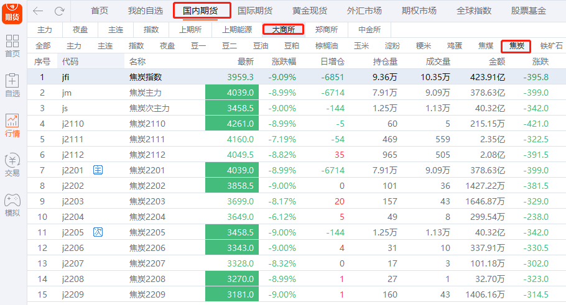Open the 模拟 simulation gamepad icon
The width and height of the screenshot is (566, 305).
point(12,204)
